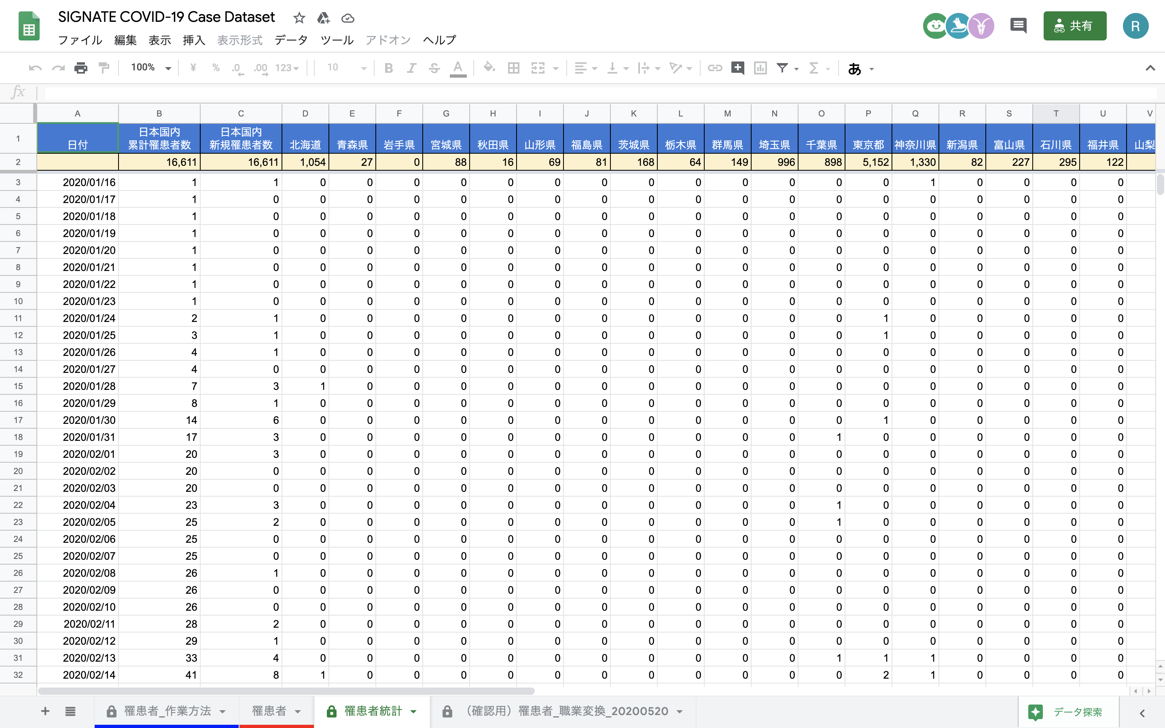Expand the side panel arrow at bottom right
The height and width of the screenshot is (728, 1165).
(x=1142, y=713)
